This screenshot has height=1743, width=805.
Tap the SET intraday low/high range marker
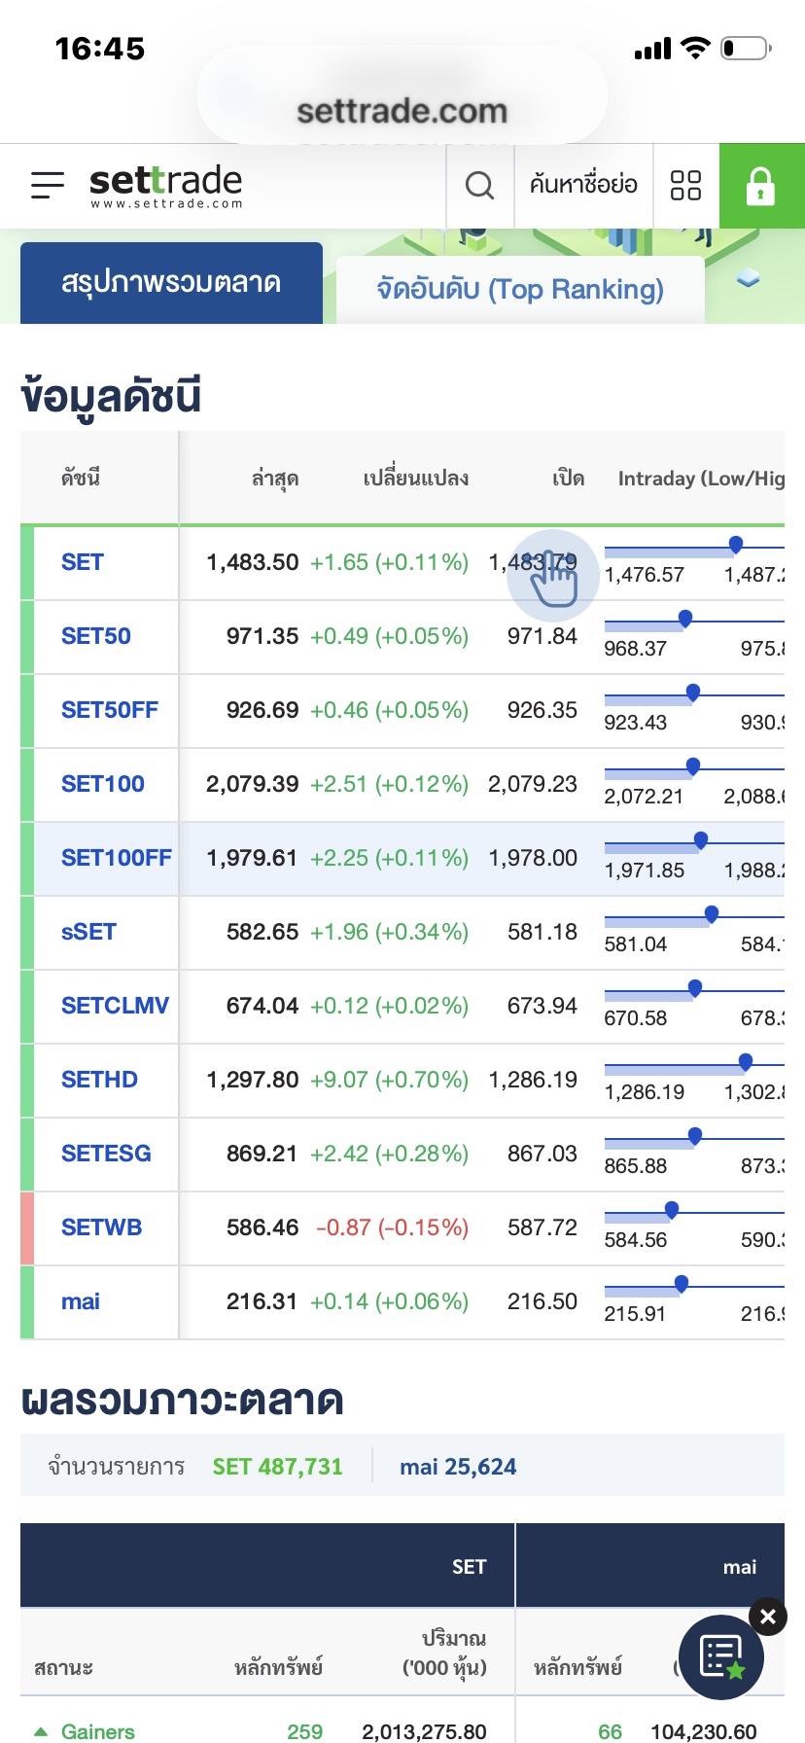click(736, 544)
